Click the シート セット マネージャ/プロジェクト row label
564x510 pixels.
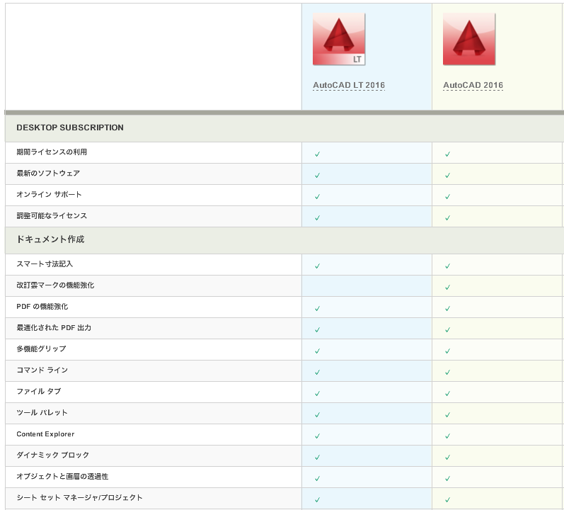(79, 497)
